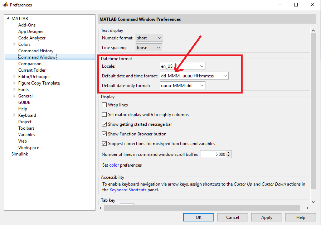The height and width of the screenshot is (225, 321).
Task: Click the MATLAB logo icon in title bar
Action: pyautogui.click(x=5, y=5)
